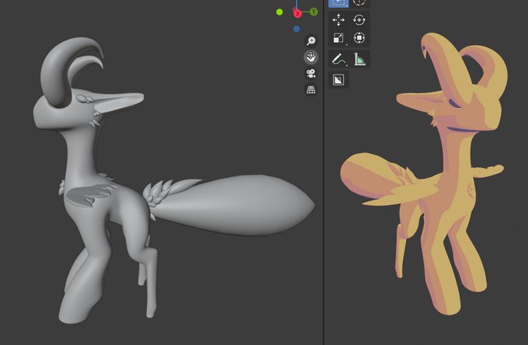Select the Move tool in the toolbar

(339, 20)
